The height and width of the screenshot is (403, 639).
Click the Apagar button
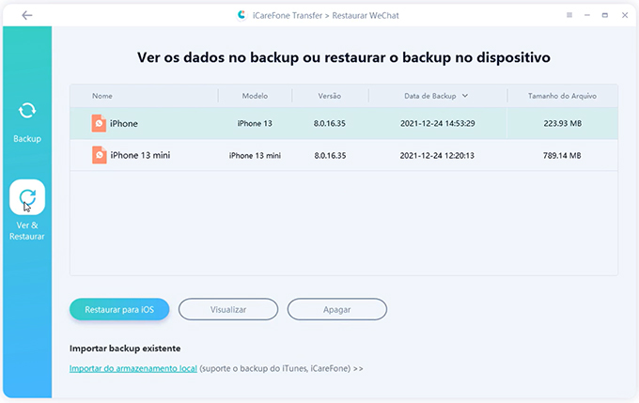pyautogui.click(x=337, y=309)
